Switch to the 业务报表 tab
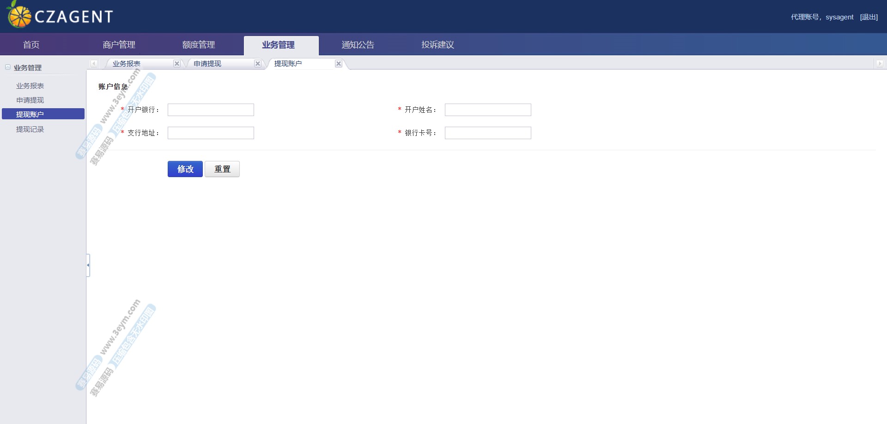Screen dimensions: 887x424 pos(127,64)
